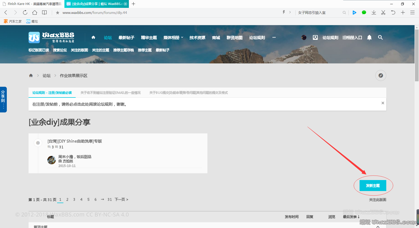The image size is (419, 228).
Task: Open the site search magnifier icon
Action: [x=380, y=37]
